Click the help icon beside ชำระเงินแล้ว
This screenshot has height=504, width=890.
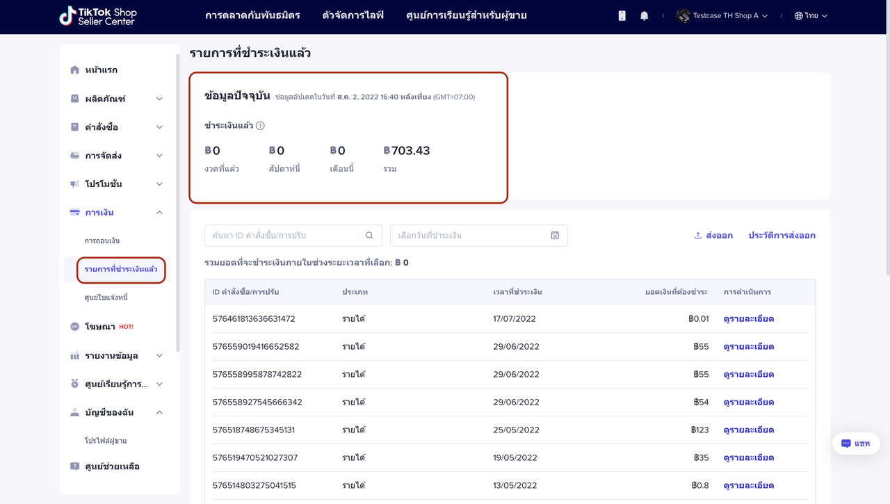[260, 126]
